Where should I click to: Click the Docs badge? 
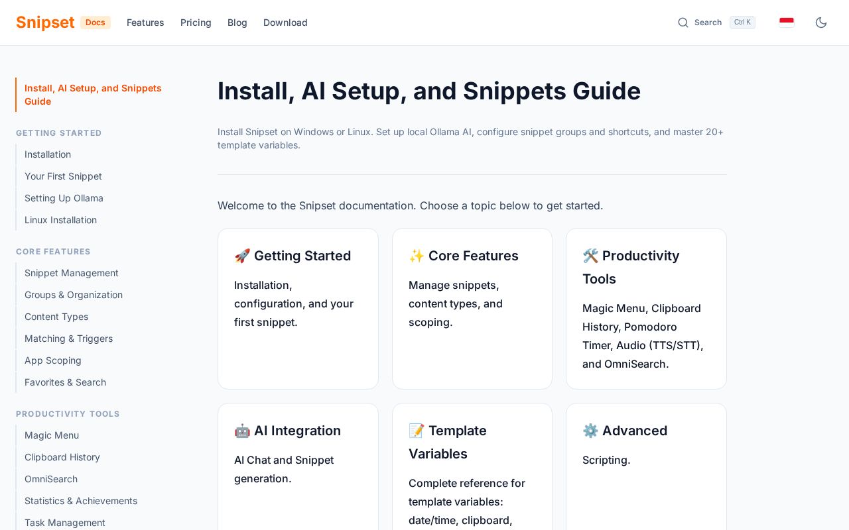[96, 23]
